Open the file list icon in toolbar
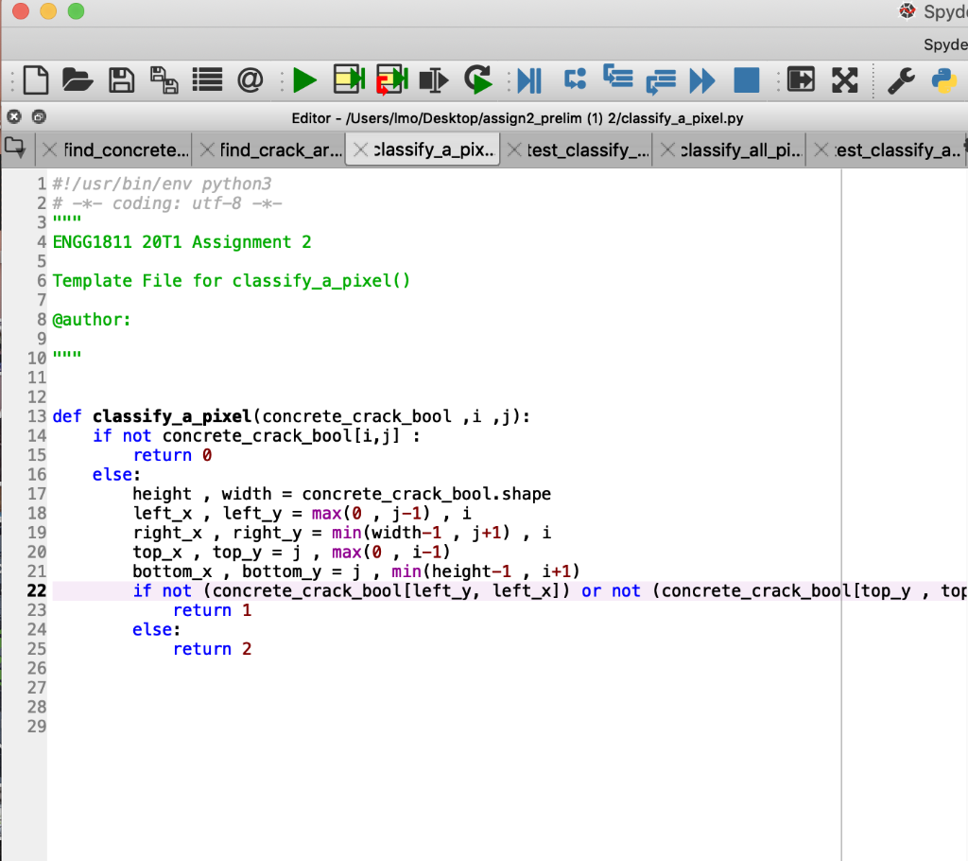Screen dimensions: 968x861 (x=207, y=80)
